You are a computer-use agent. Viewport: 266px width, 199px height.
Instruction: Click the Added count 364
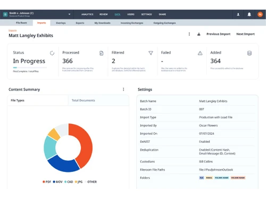tap(215, 61)
